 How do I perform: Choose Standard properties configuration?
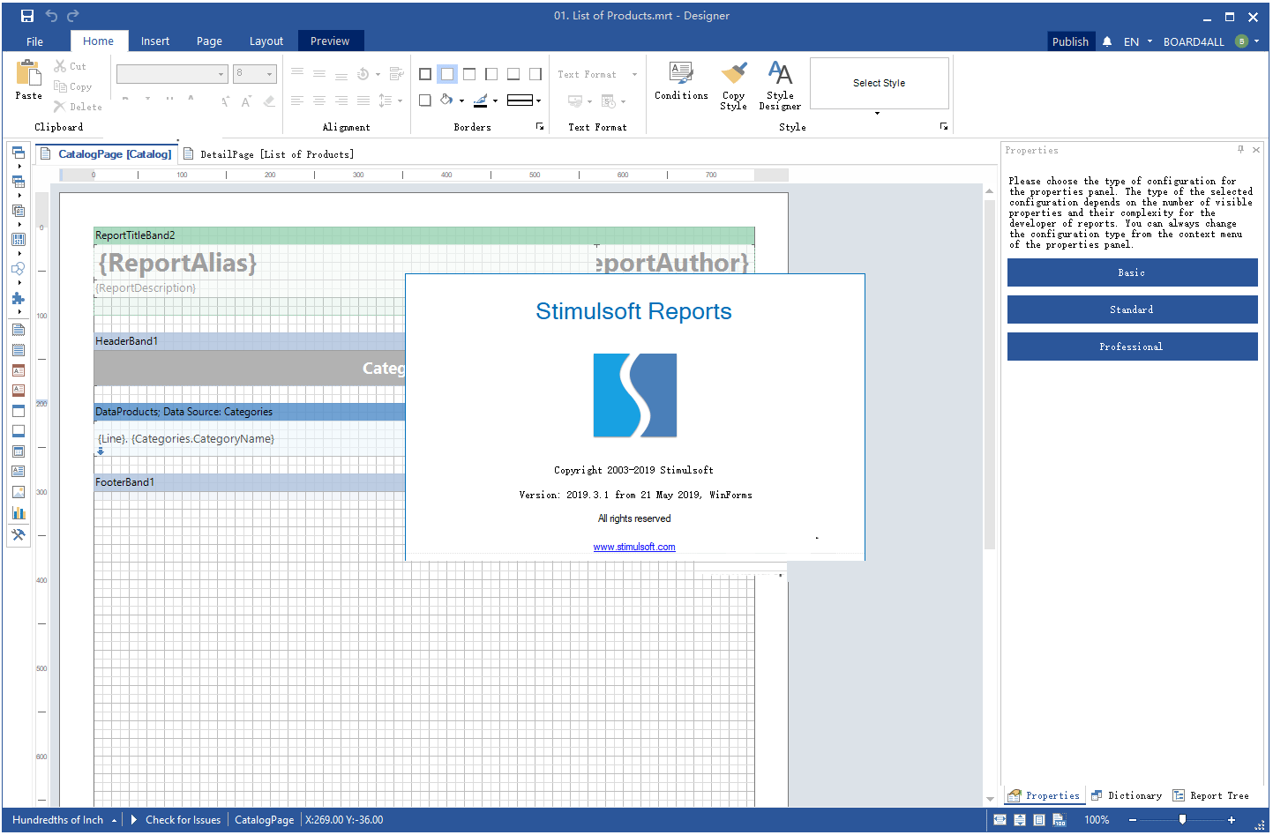tap(1132, 309)
